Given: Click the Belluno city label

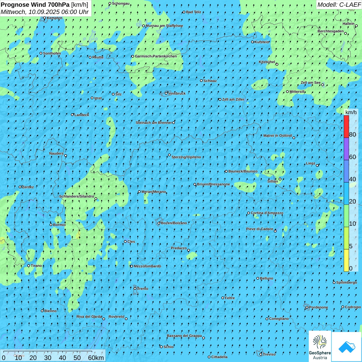Looking at the screenshot, I should (266, 278).
